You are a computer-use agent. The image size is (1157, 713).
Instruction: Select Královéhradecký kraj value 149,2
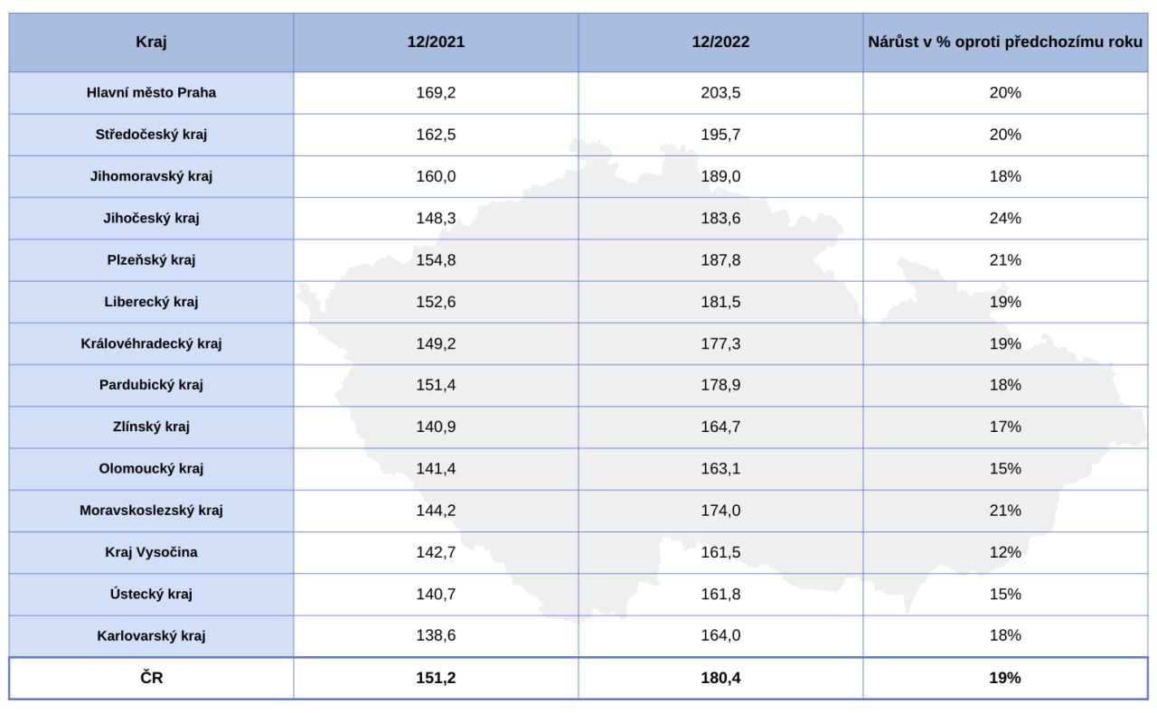tap(436, 343)
